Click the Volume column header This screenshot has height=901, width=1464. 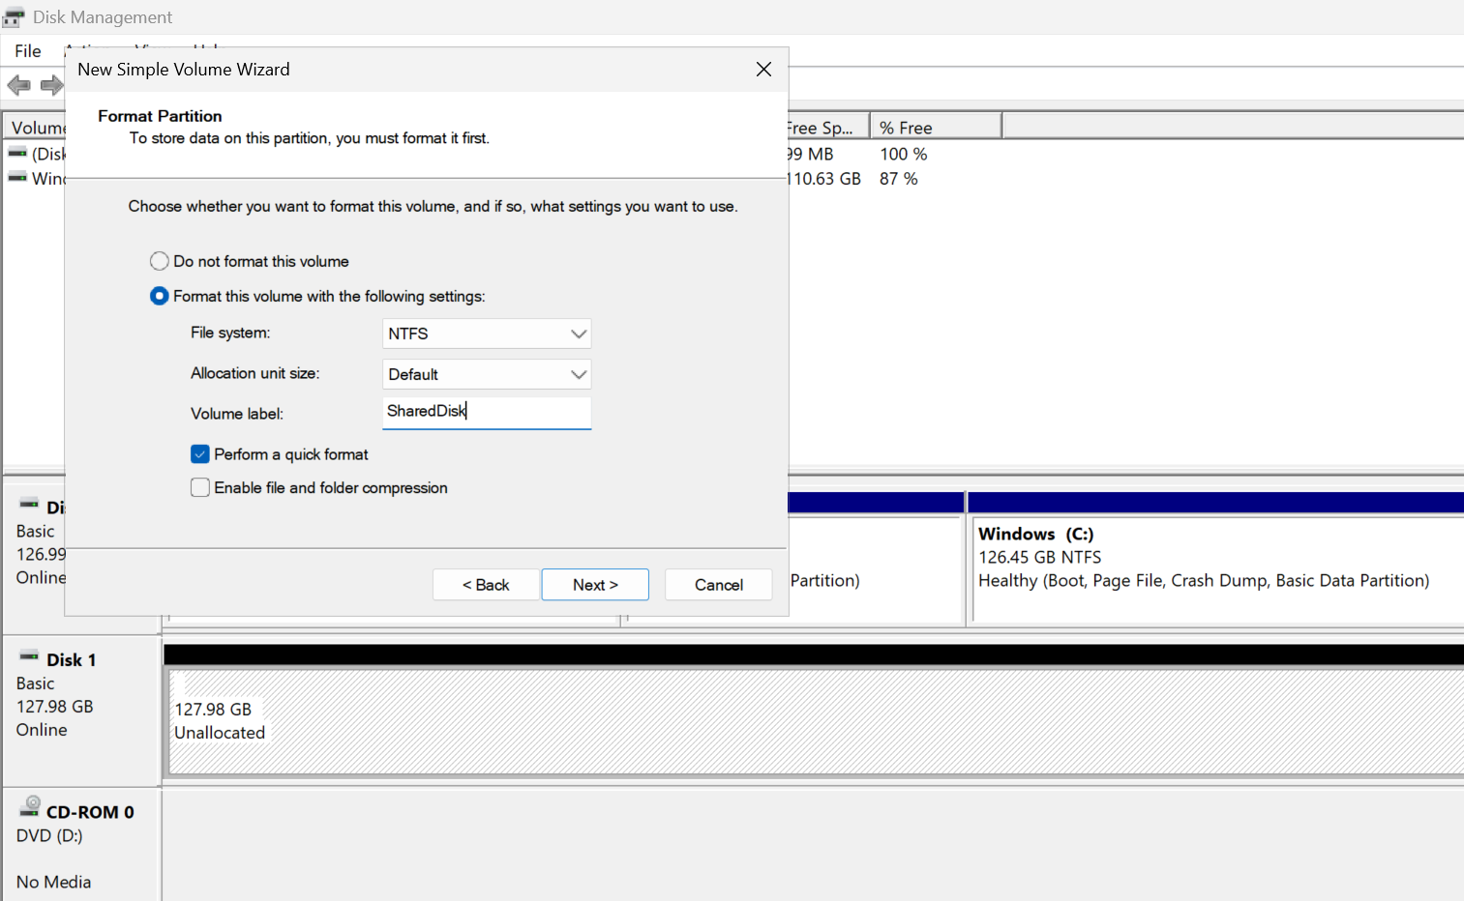pyautogui.click(x=35, y=128)
